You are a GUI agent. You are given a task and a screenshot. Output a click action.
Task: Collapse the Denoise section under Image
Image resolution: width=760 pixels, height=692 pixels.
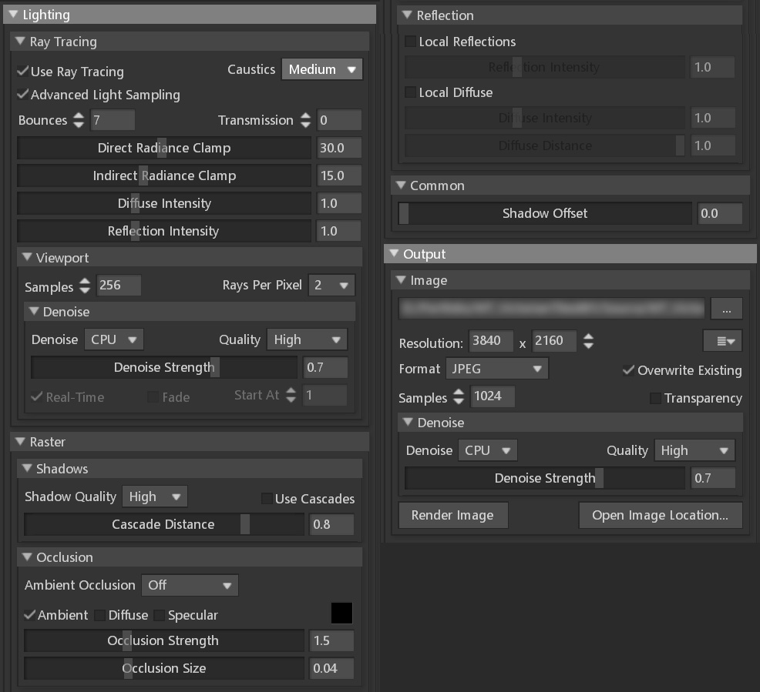(x=406, y=423)
